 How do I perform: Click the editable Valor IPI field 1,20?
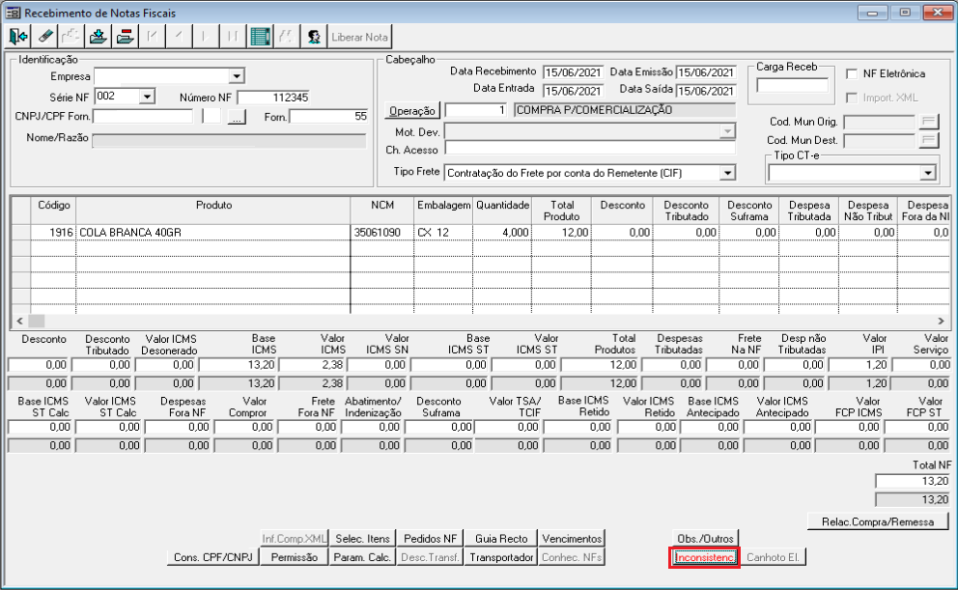point(859,365)
